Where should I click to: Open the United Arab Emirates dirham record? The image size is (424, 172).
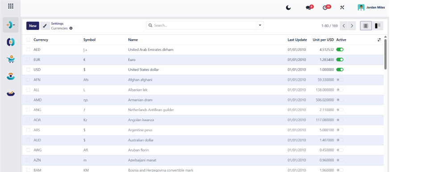click(150, 49)
